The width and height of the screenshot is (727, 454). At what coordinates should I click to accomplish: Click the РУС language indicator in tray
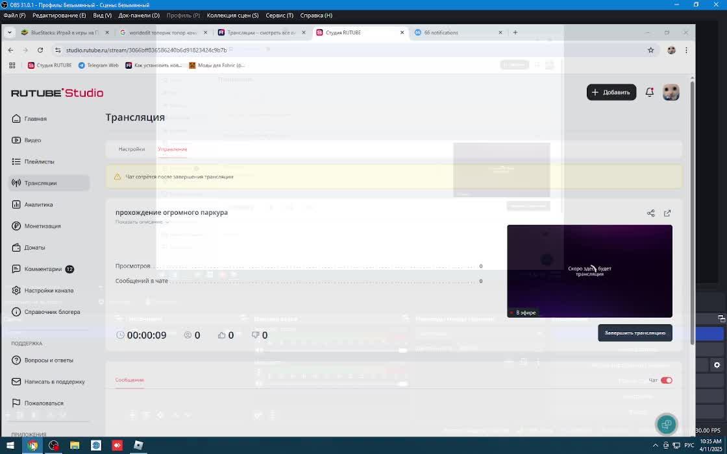pos(689,446)
